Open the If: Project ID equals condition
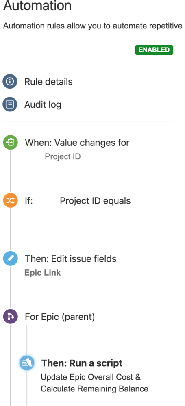This screenshot has height=406, width=185. 78,201
